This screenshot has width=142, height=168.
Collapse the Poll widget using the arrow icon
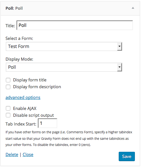[x=133, y=8]
